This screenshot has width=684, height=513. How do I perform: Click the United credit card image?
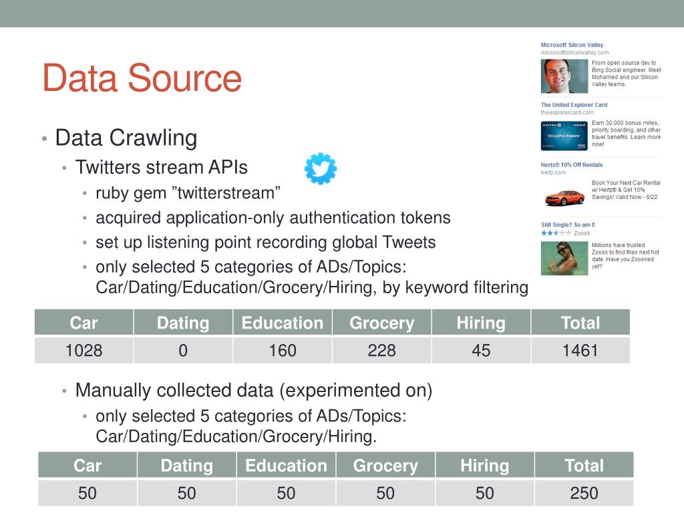tap(564, 136)
